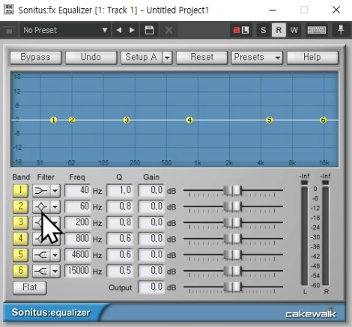Image resolution: width=352 pixels, height=327 pixels.
Task: Open the Presets dropdown menu
Action: coord(257,58)
